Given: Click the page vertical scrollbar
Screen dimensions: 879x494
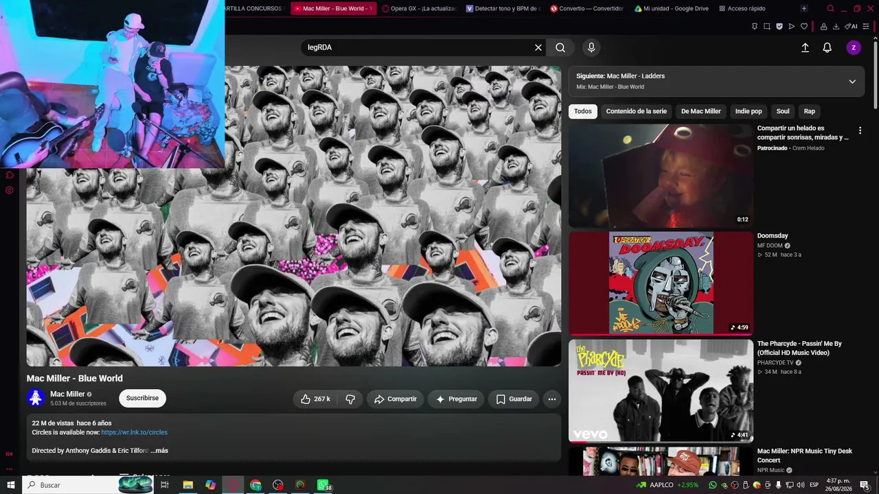Looking at the screenshot, I should click(x=875, y=75).
